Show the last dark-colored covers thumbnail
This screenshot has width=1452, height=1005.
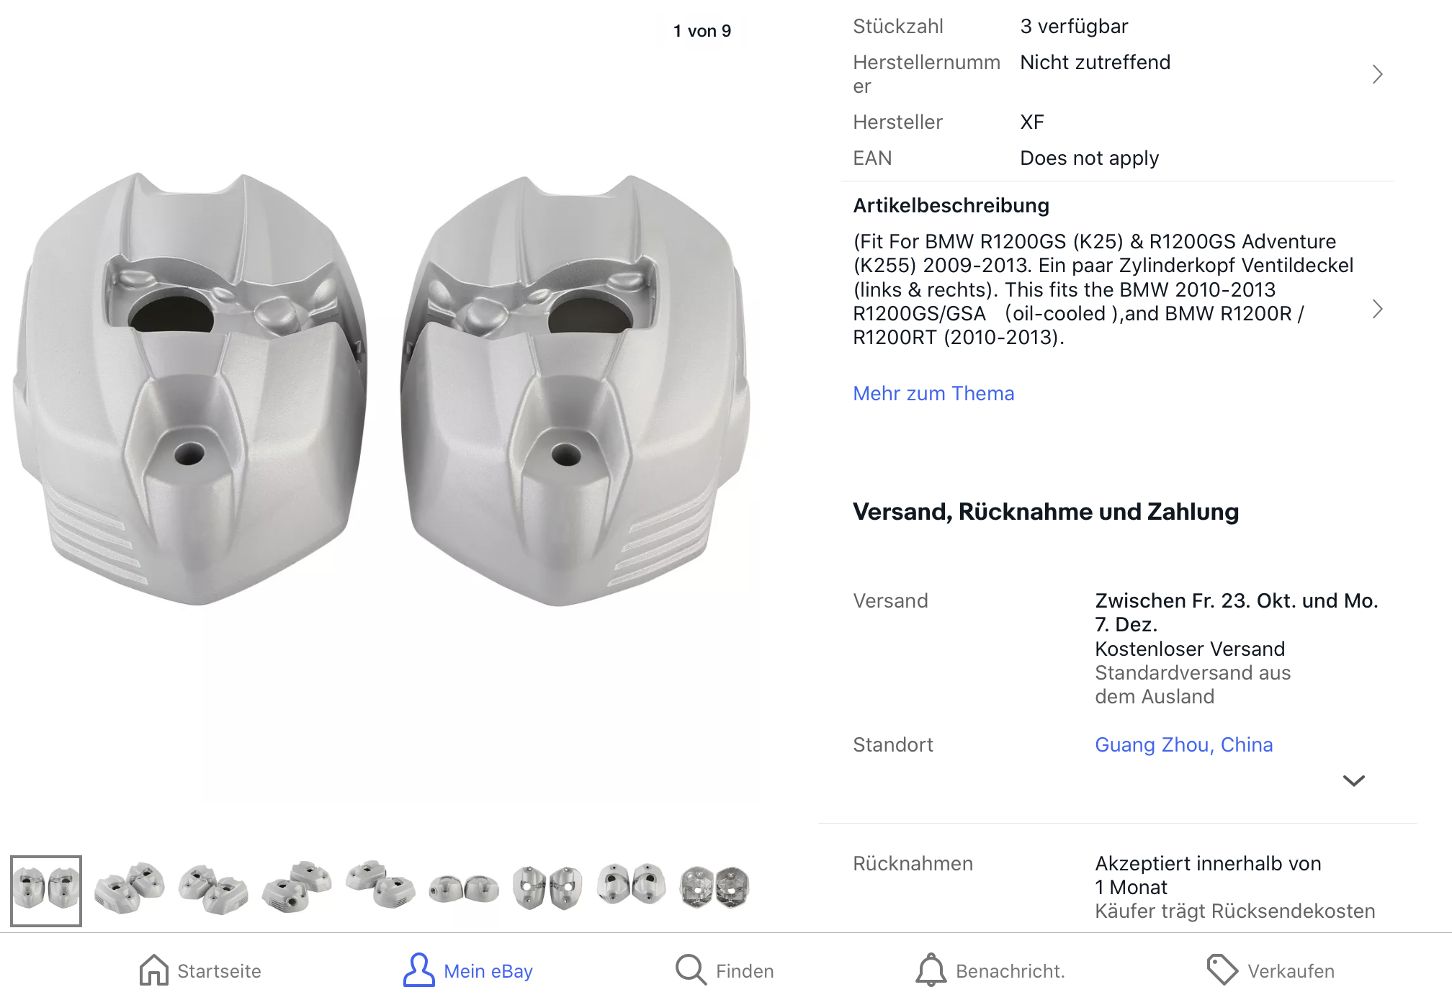click(714, 886)
